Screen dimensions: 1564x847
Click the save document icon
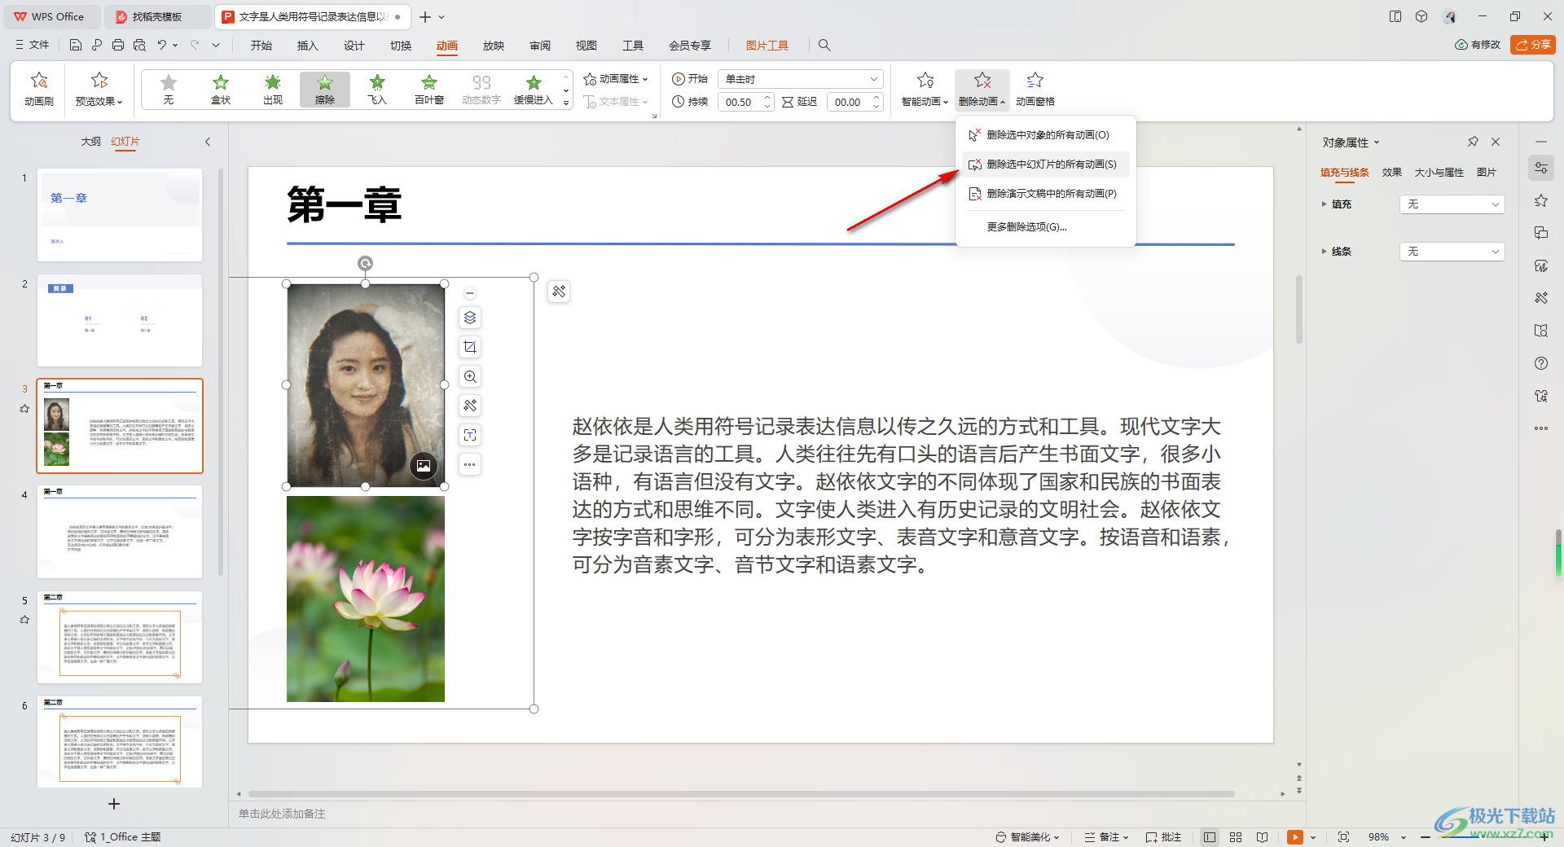coord(75,45)
